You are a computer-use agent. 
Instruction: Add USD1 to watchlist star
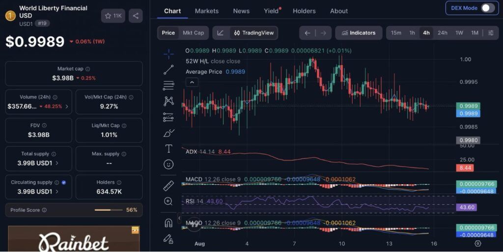tap(113, 16)
